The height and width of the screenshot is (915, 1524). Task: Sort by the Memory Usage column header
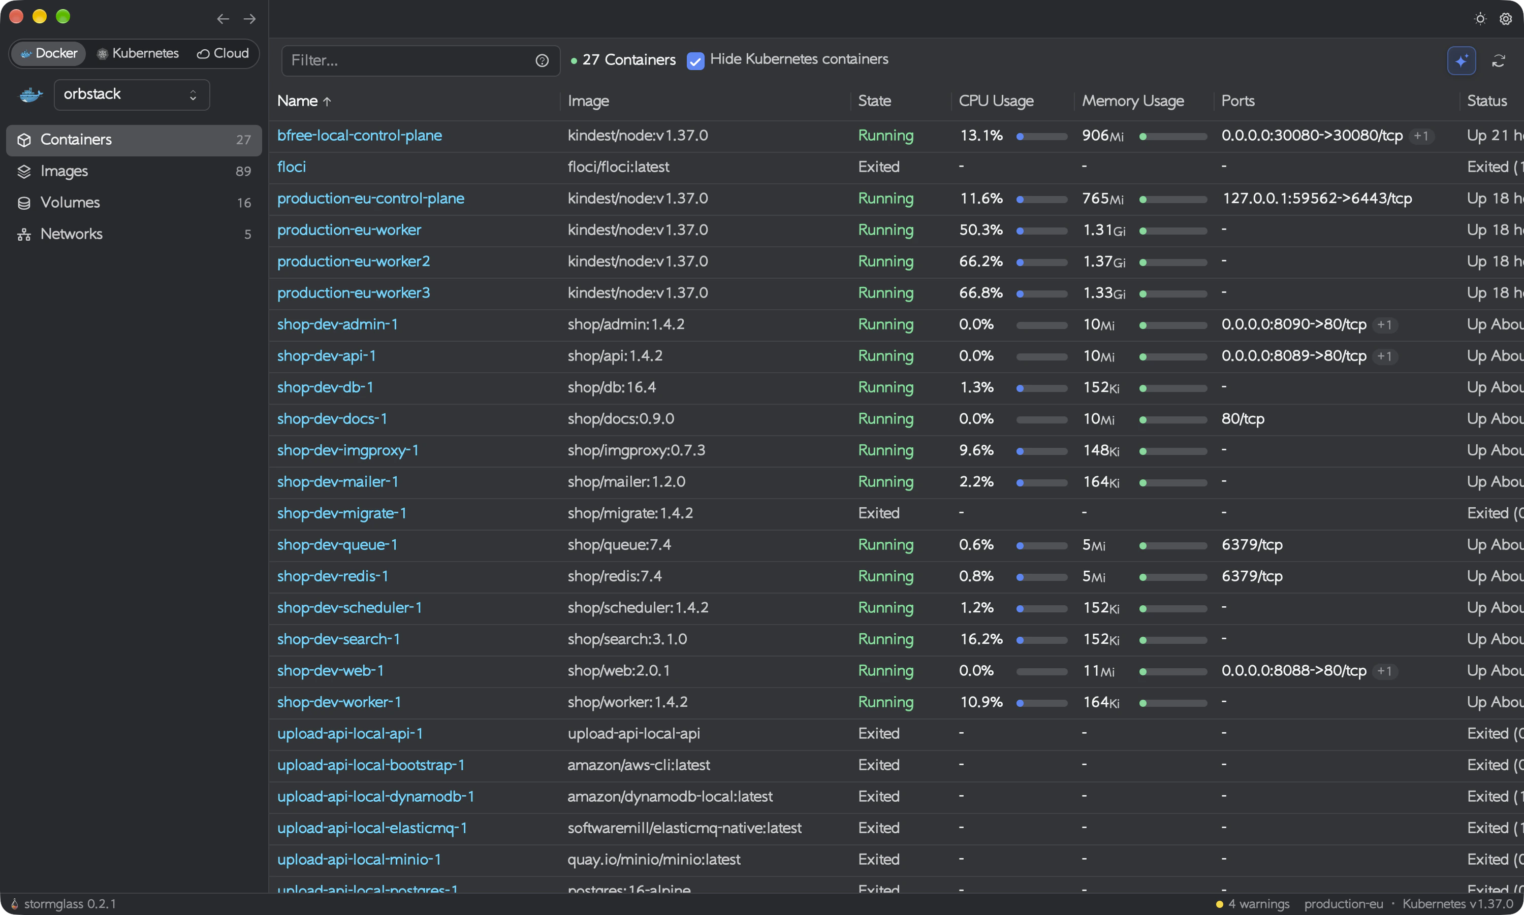pos(1132,101)
